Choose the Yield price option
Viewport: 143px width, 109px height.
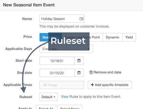(129, 37)
